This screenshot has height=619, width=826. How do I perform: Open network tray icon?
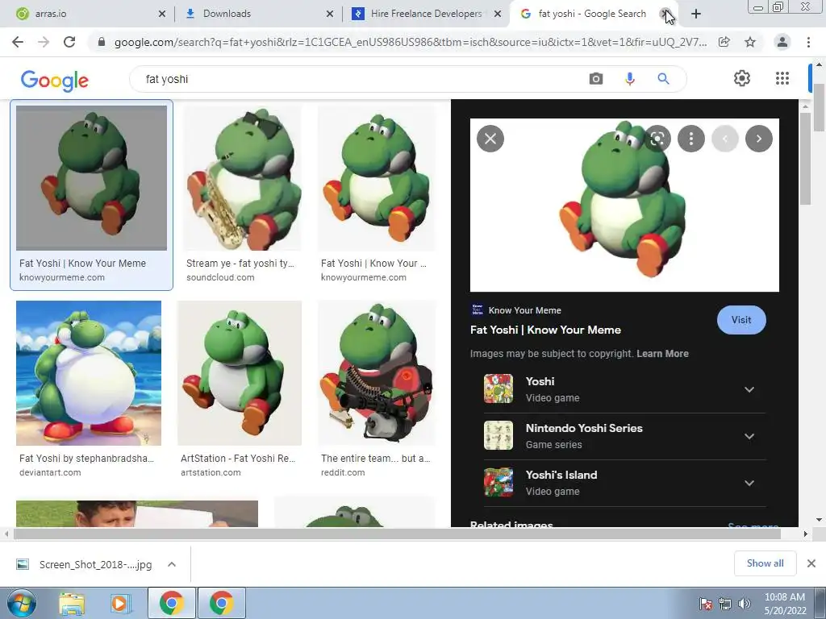point(725,603)
